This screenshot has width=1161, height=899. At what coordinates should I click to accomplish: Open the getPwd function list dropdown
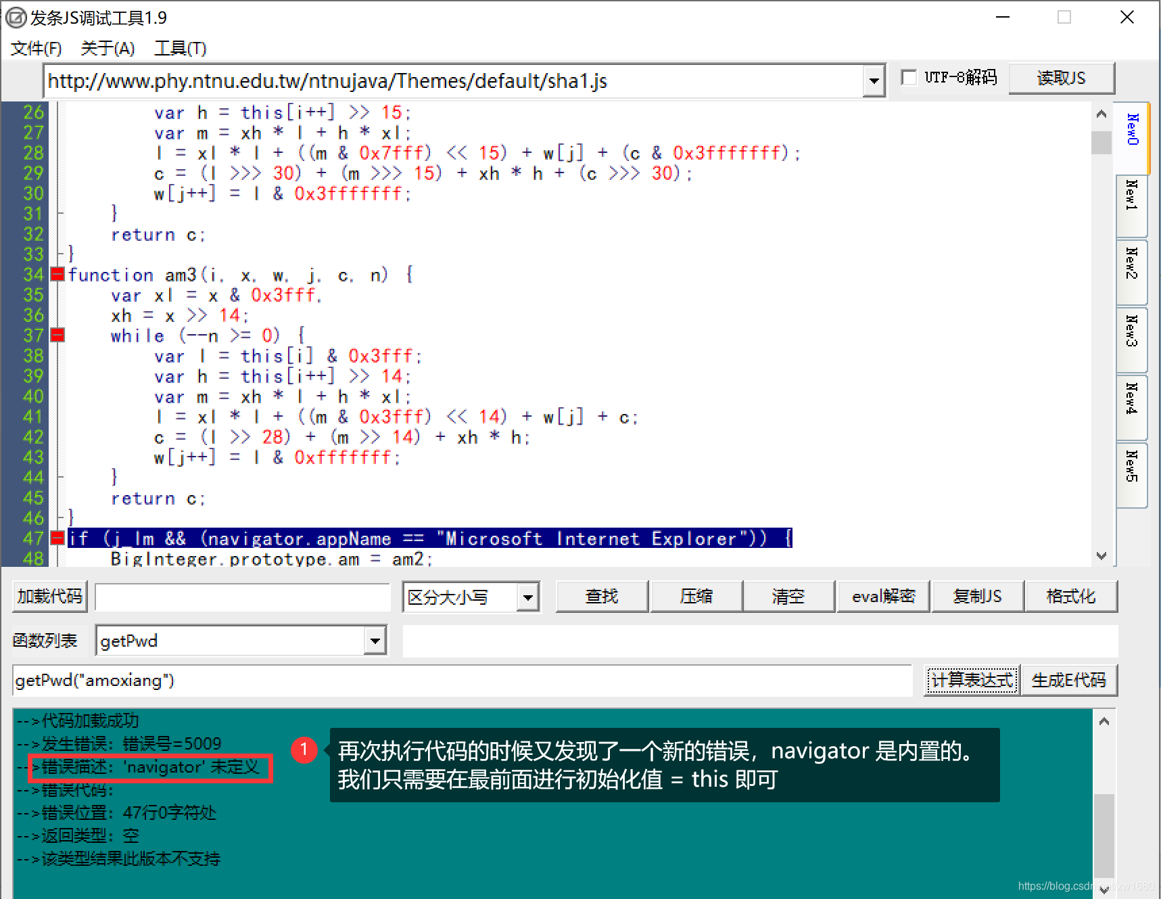coord(375,641)
